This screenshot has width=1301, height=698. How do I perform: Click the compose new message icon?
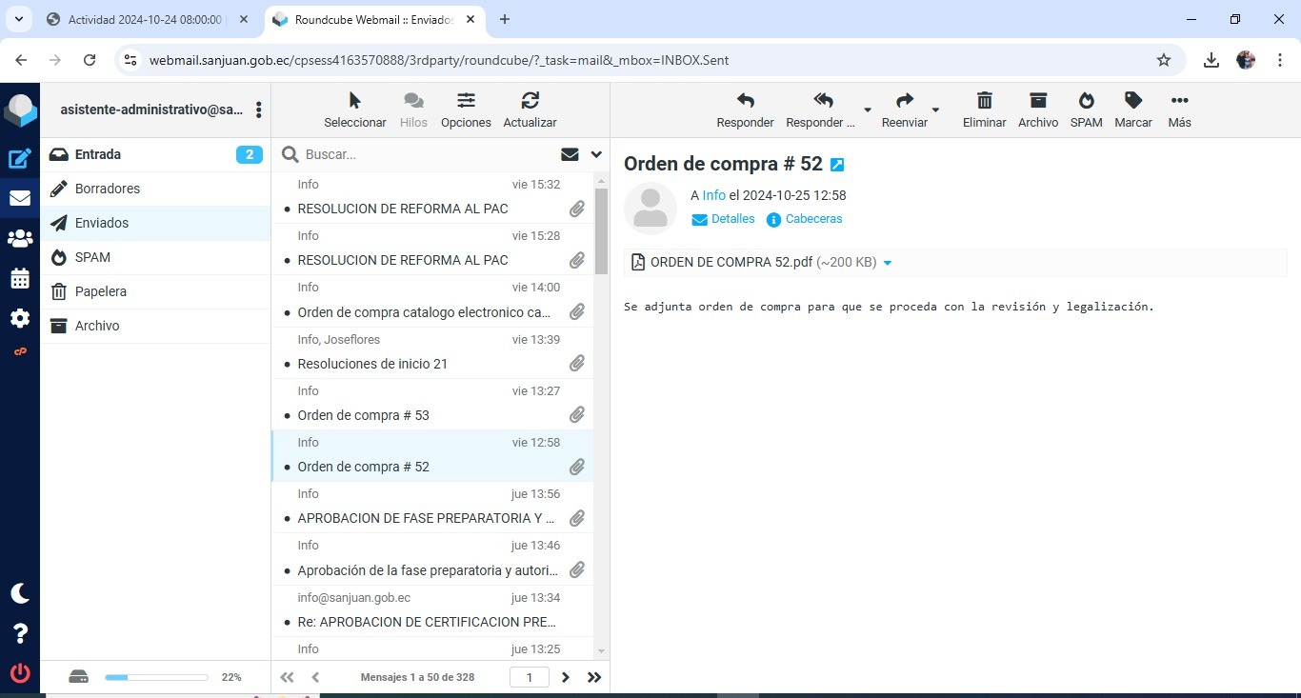pos(20,159)
